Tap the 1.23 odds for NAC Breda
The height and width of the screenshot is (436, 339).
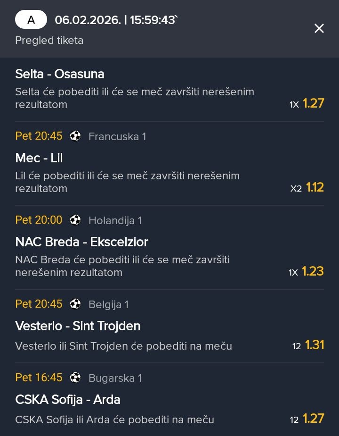click(x=313, y=271)
